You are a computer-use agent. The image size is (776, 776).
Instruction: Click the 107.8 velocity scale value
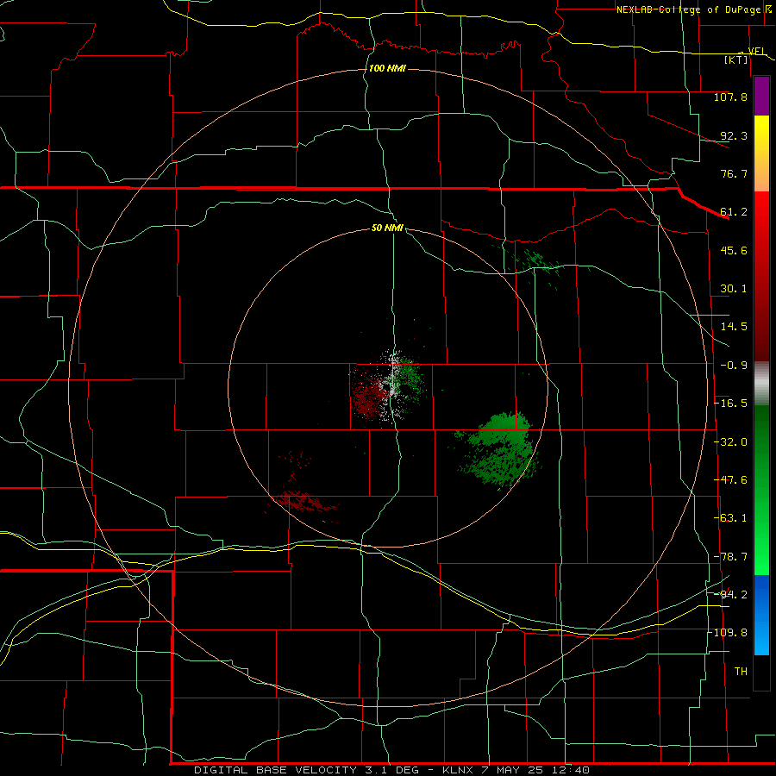point(730,97)
